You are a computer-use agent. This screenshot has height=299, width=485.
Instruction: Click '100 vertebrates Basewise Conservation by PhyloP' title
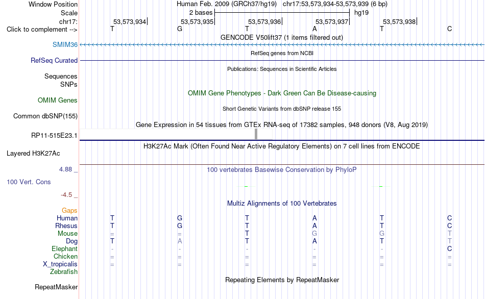click(x=281, y=169)
